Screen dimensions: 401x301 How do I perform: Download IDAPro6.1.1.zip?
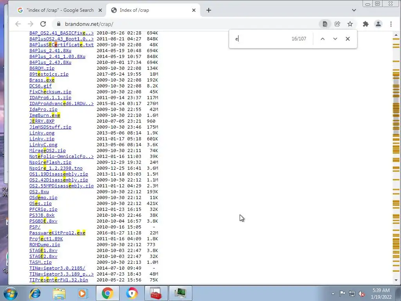(51, 98)
